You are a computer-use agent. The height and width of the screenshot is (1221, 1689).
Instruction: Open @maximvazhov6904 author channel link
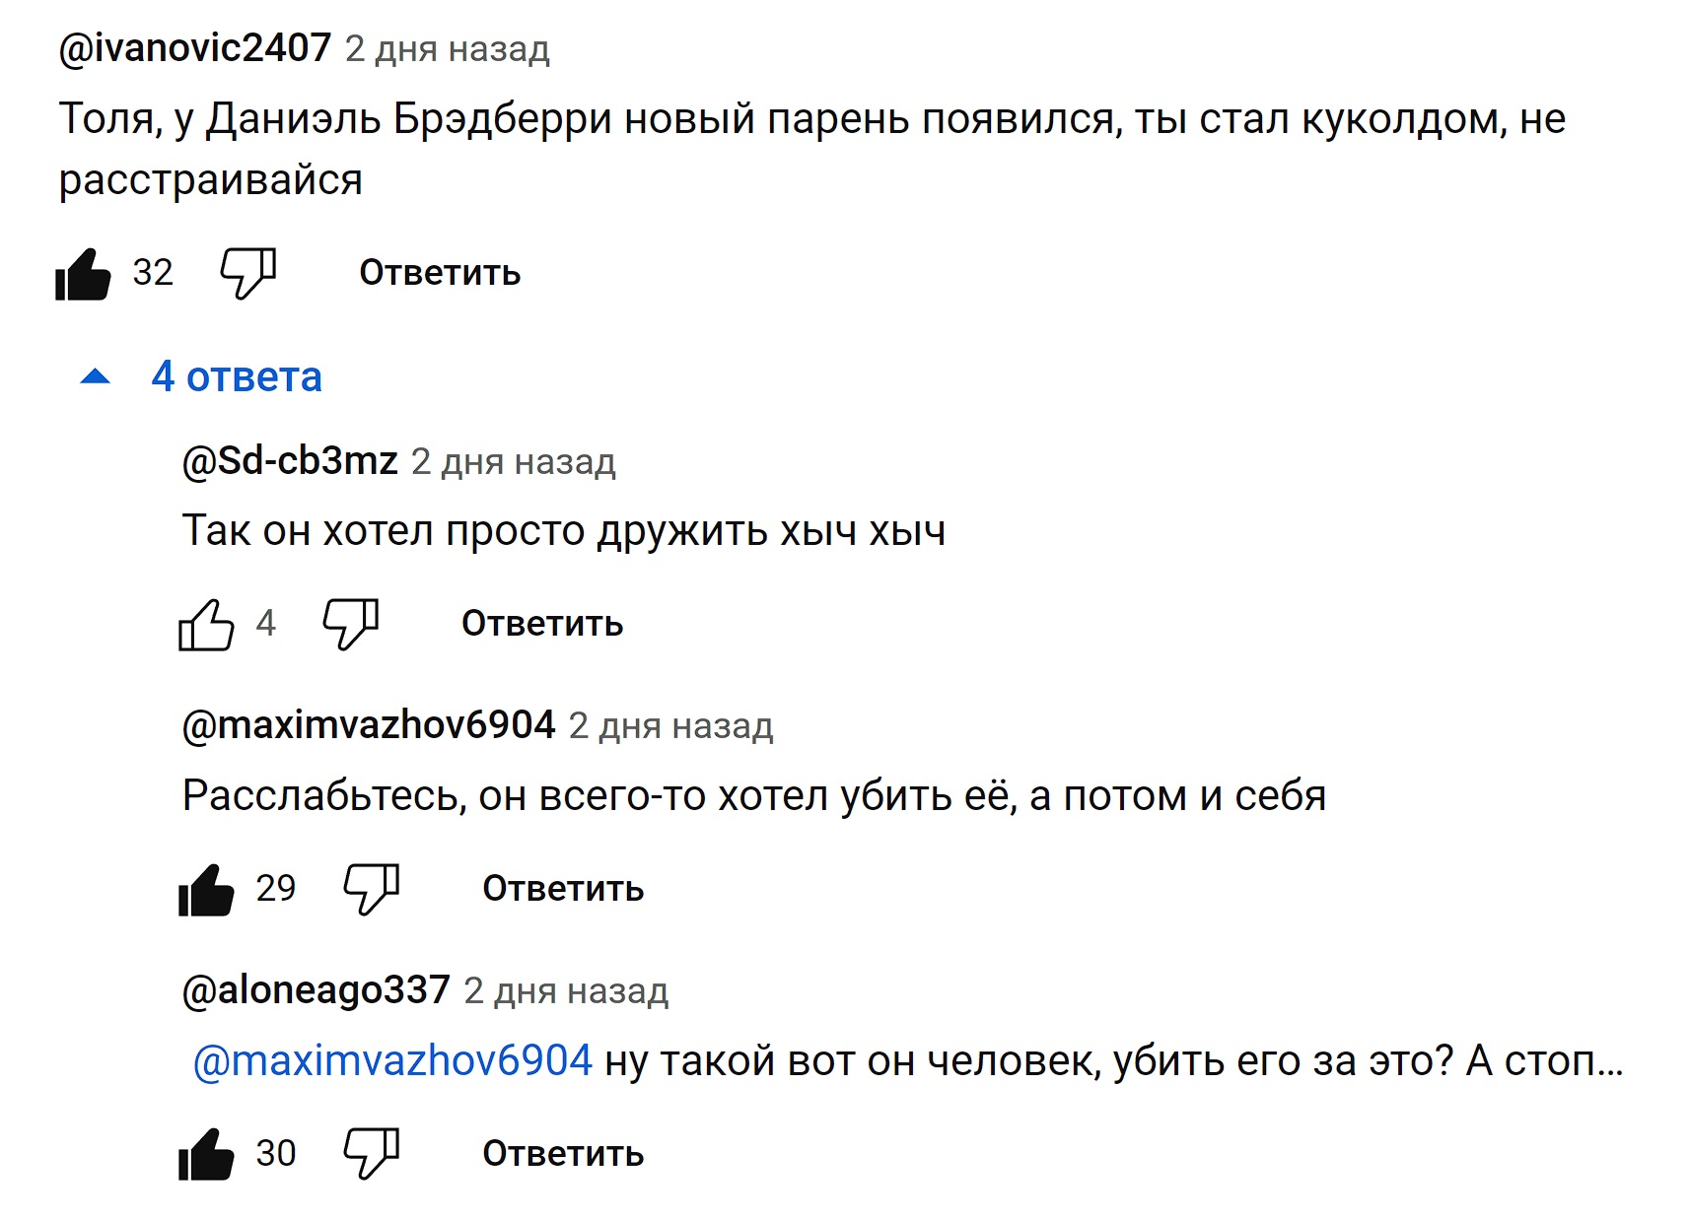pyautogui.click(x=369, y=725)
